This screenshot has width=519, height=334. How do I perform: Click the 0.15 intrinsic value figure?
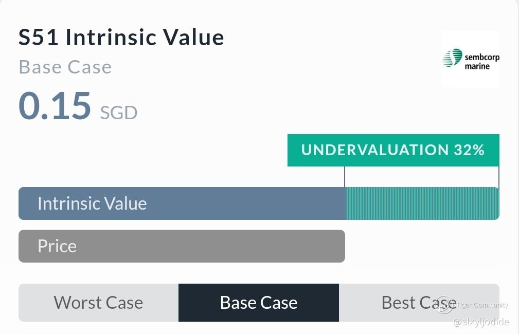[x=55, y=105]
